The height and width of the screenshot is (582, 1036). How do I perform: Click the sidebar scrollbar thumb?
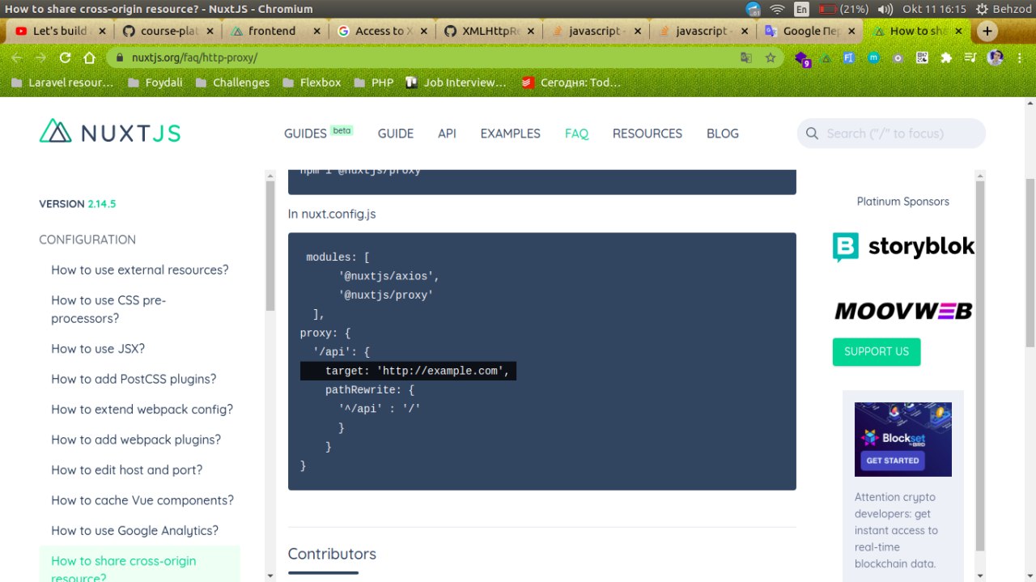click(x=270, y=245)
